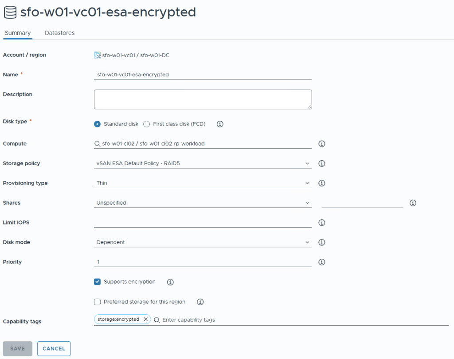Click info icon beside Provisioning type
454x359 pixels.
[322, 183]
